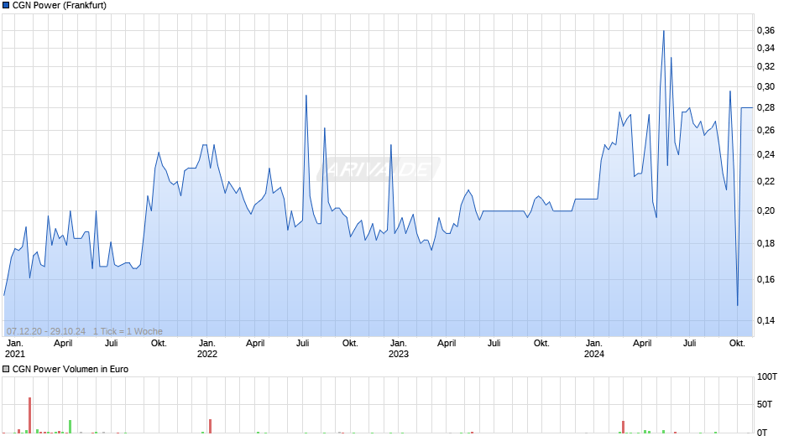This screenshot has height=441, width=789.
Task: Click the 0,28 price axis label
Action: click(x=765, y=107)
